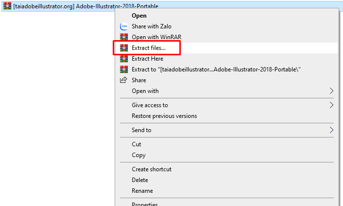Select Restore previous versions
The image size is (343, 206).
tap(164, 116)
